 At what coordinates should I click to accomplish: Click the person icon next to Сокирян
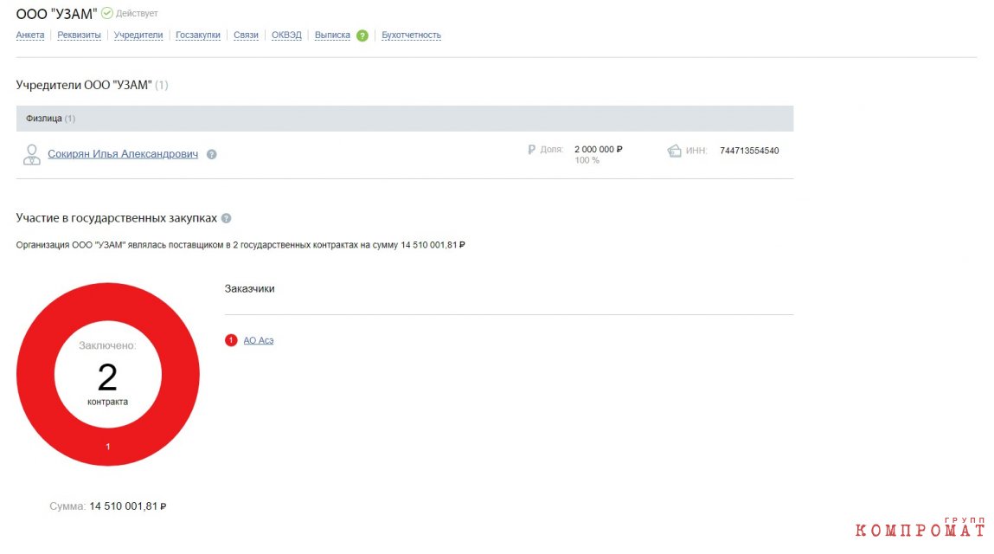tap(32, 154)
